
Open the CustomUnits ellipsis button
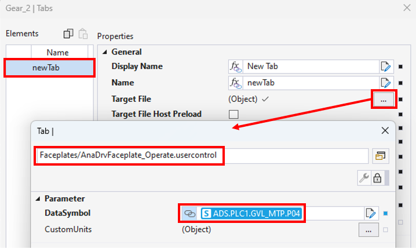coord(368,230)
